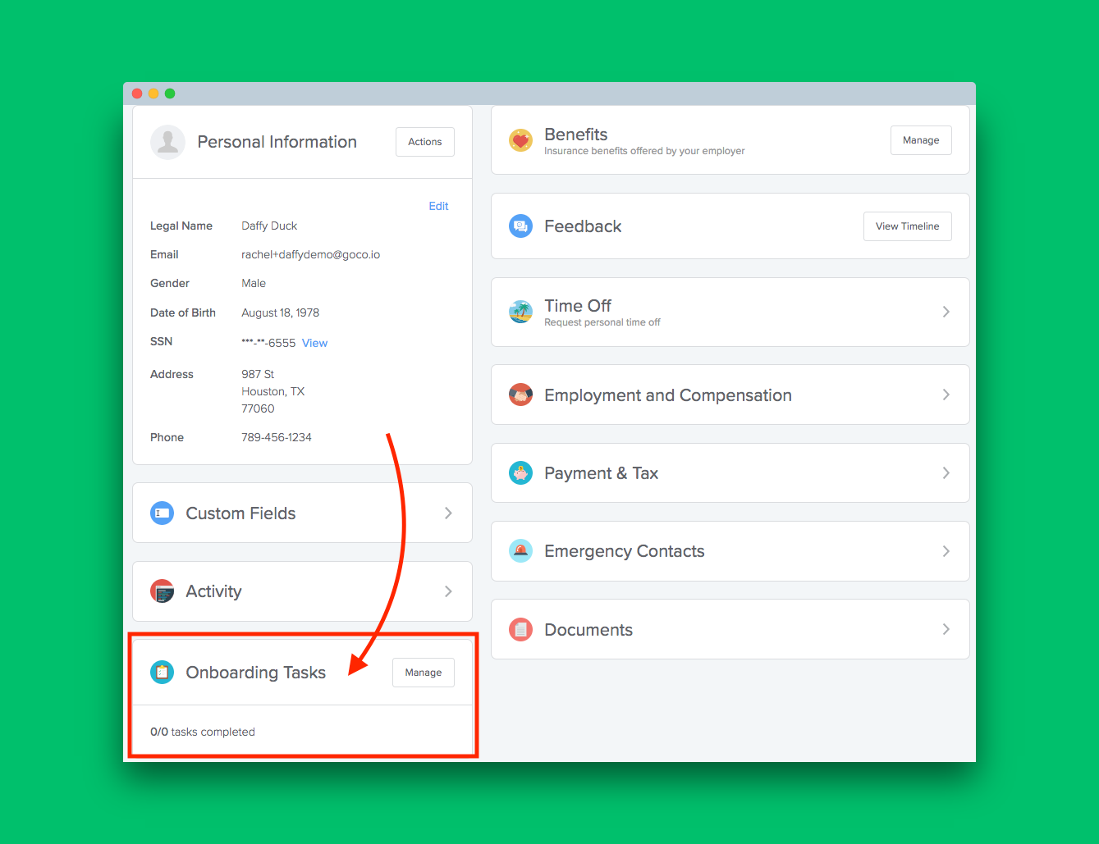Click the Custom Fields icon

(162, 513)
